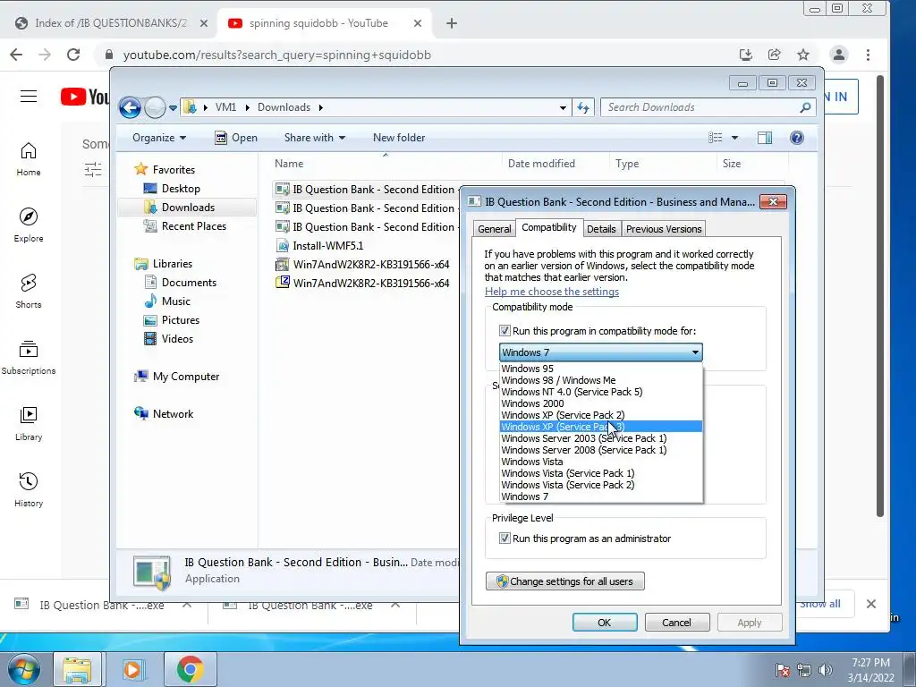Click New folder in Explorer toolbar
Image resolution: width=916 pixels, height=687 pixels.
click(x=399, y=138)
